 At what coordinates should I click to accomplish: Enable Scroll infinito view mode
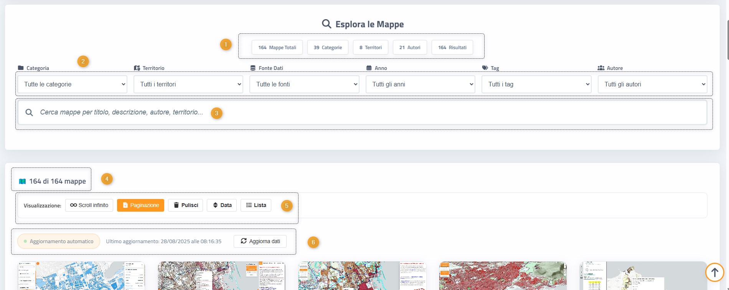89,205
